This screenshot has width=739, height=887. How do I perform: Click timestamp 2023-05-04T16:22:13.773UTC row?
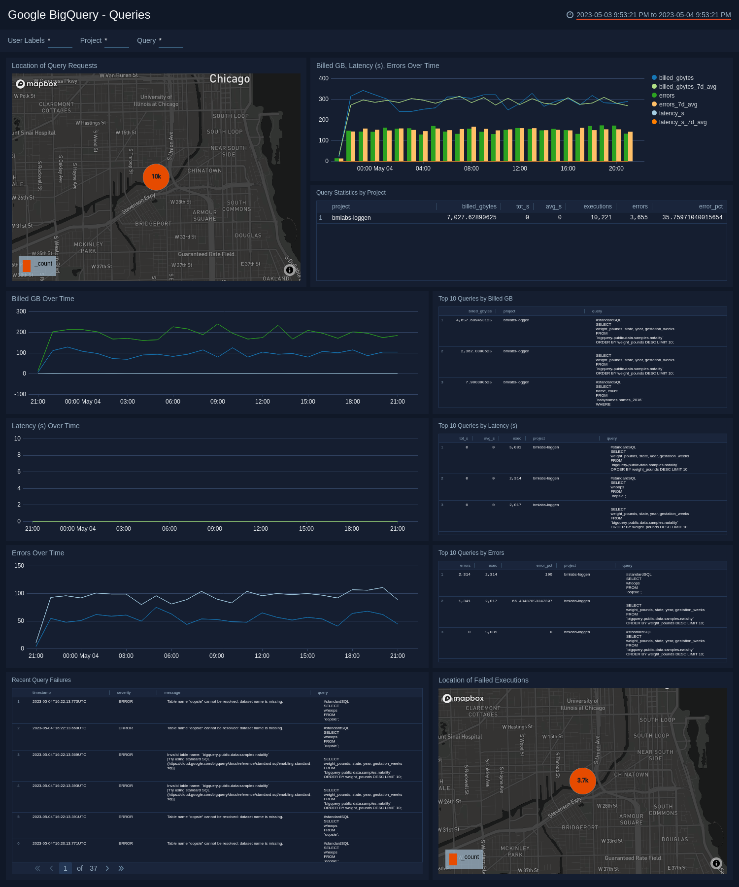pos(59,702)
